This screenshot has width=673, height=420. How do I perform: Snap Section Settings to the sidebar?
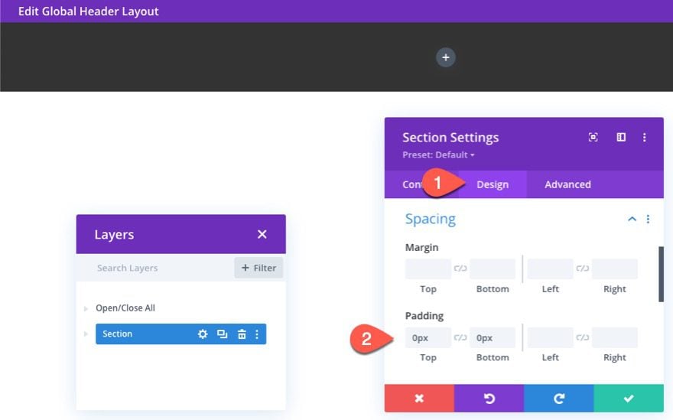pyautogui.click(x=621, y=138)
